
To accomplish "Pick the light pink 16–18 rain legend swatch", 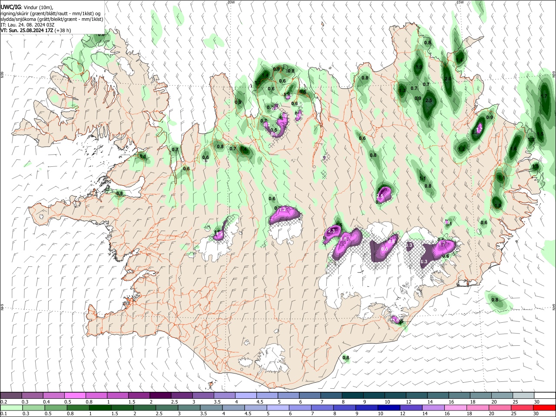I will [x=456, y=408].
